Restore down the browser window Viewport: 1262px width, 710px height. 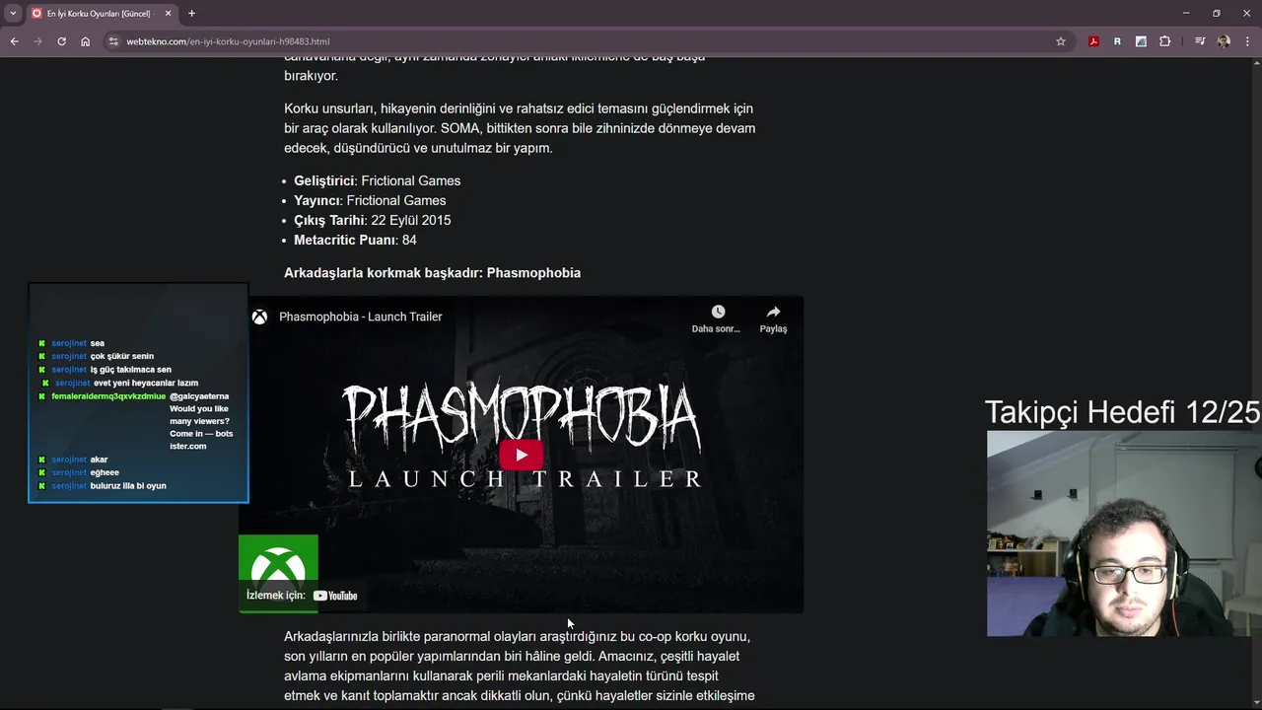1216,13
